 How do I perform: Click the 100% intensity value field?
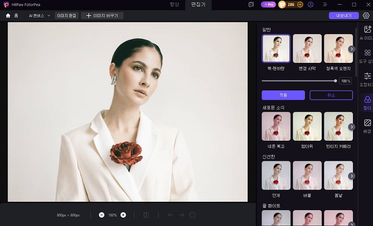345,81
